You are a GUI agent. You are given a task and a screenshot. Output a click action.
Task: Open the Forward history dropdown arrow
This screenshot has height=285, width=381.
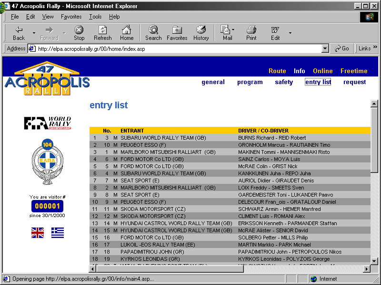point(64,33)
